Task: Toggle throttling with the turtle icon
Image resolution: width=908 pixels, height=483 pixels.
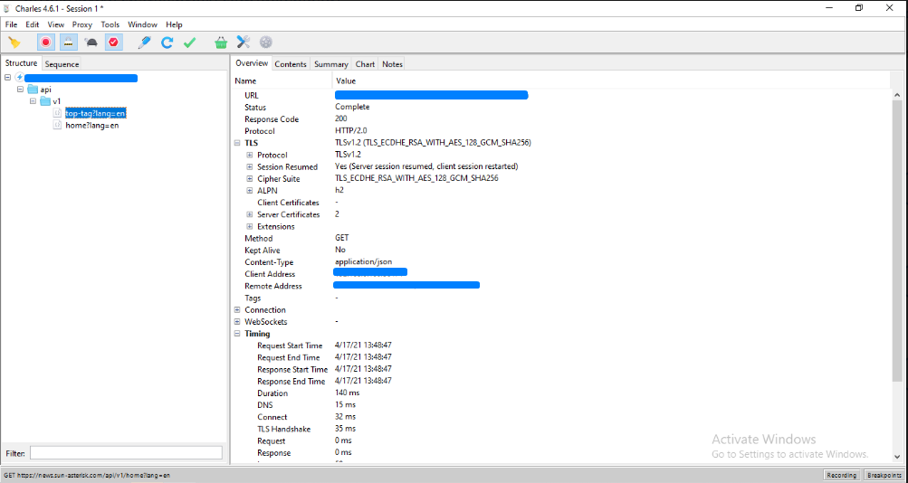Action: point(91,43)
